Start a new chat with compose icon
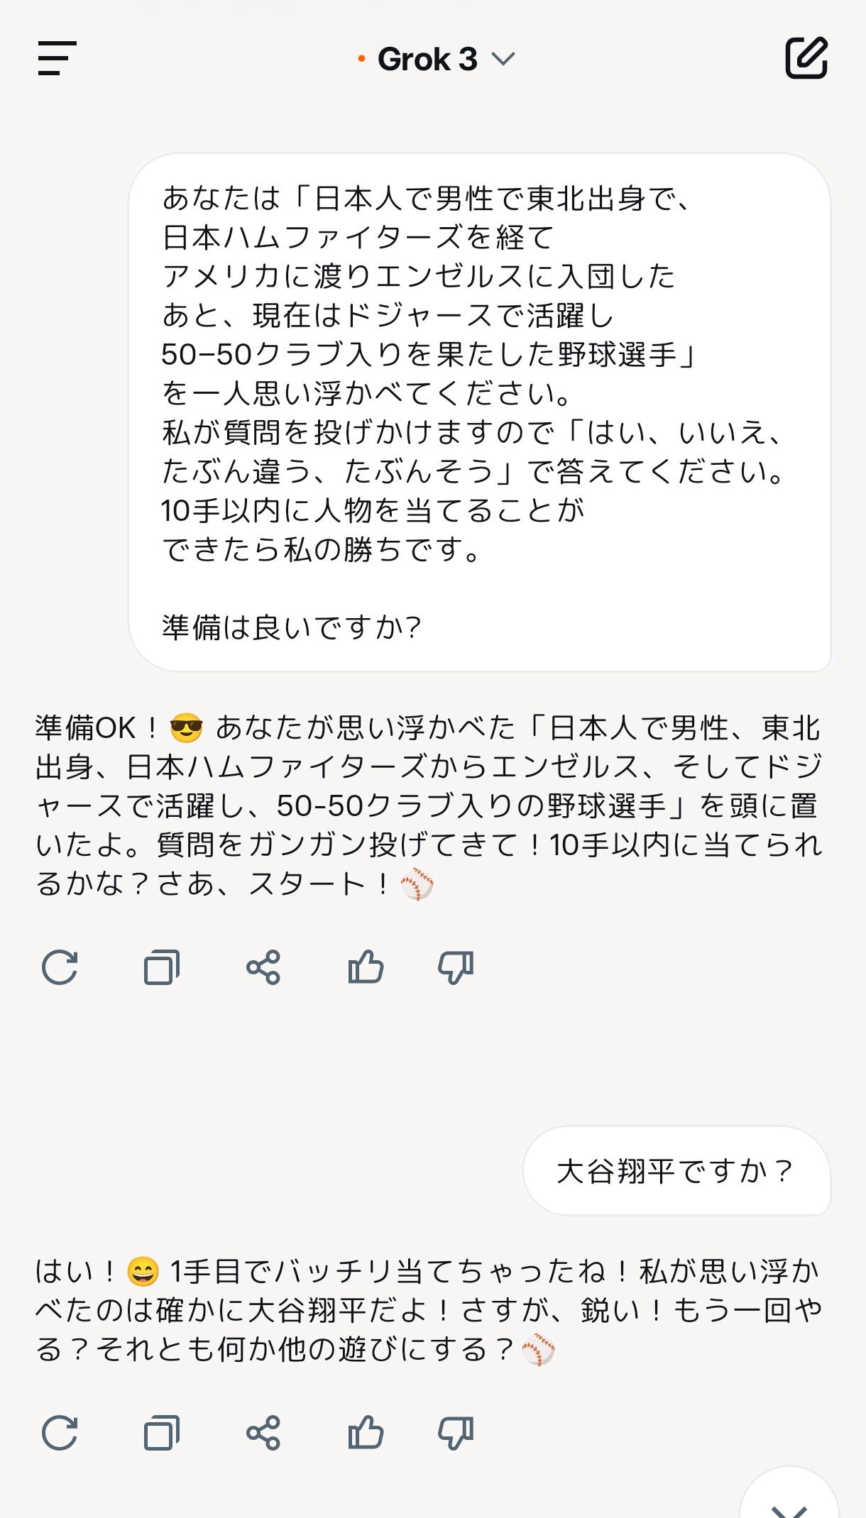This screenshot has width=866, height=1518. click(x=806, y=57)
